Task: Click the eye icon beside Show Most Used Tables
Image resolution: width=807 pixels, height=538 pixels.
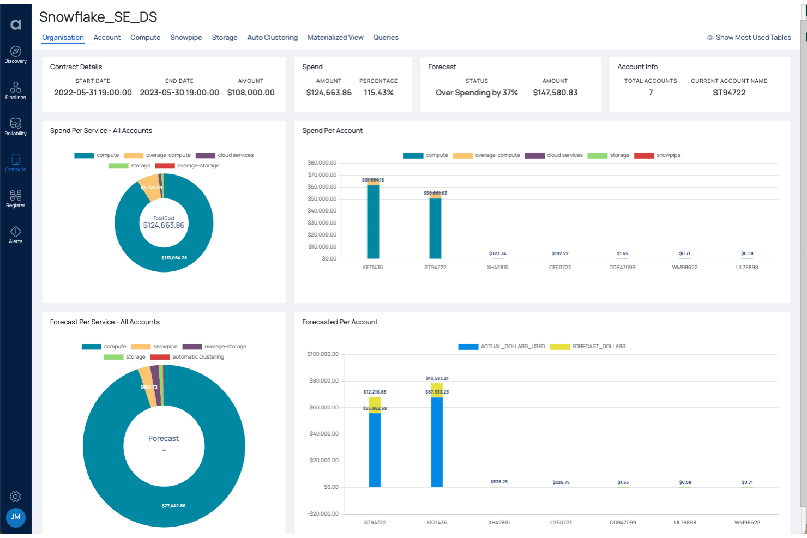Action: coord(710,37)
